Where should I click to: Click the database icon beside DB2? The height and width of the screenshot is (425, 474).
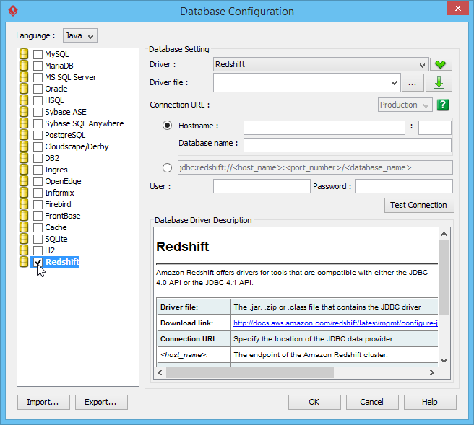tap(24, 158)
